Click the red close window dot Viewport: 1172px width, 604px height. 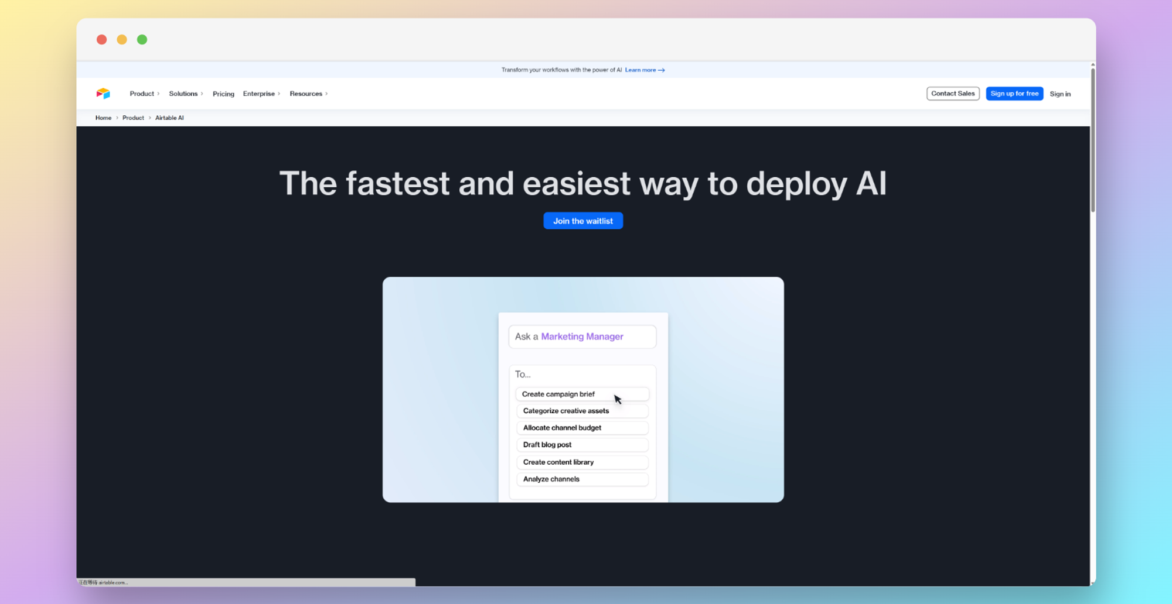click(x=102, y=40)
